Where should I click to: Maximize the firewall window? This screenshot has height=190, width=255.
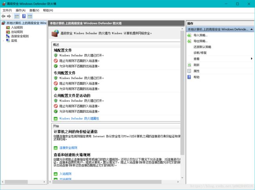click(237, 4)
